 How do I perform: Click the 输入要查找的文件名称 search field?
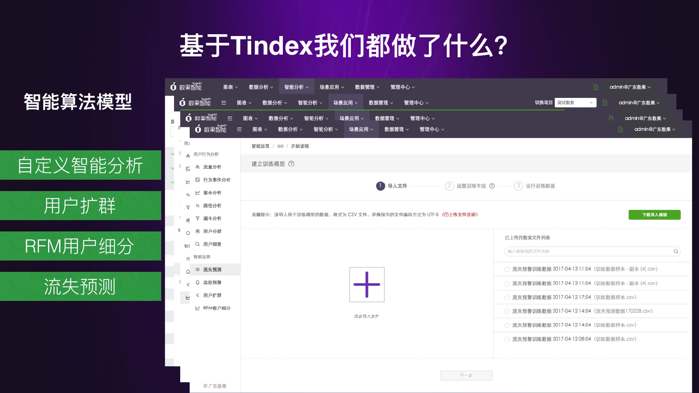point(592,251)
